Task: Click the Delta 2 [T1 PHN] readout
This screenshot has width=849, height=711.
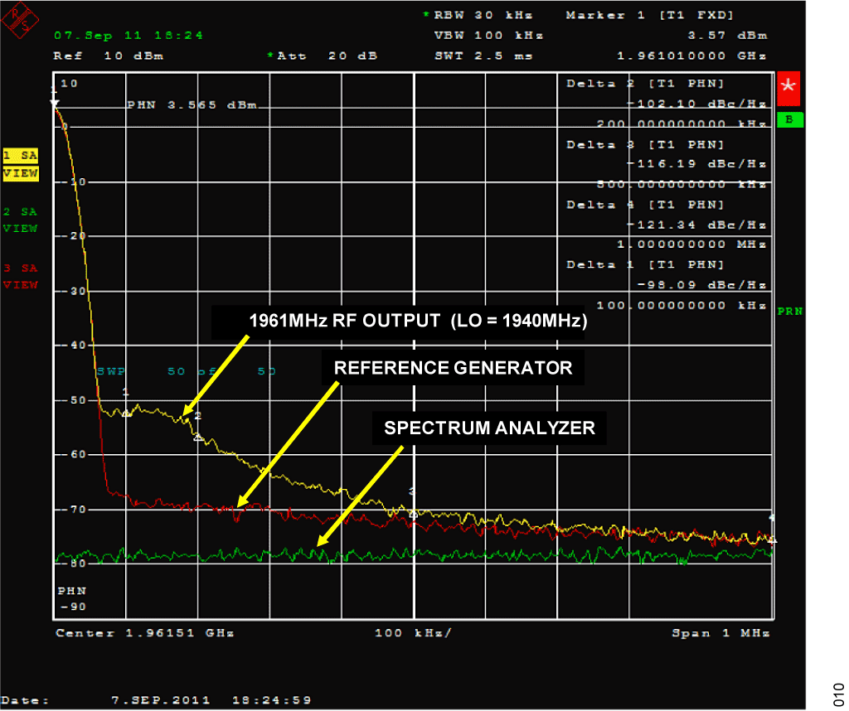Action: (x=645, y=84)
